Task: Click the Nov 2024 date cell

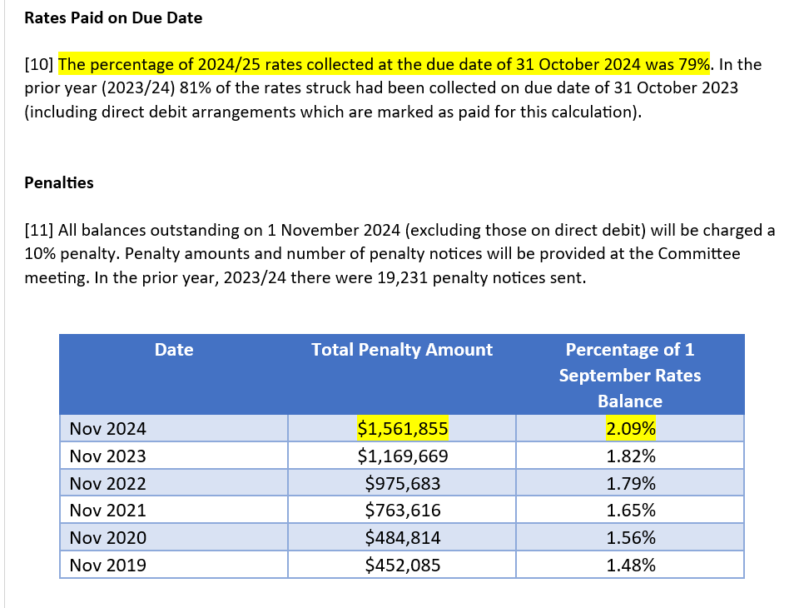Action: click(108, 429)
